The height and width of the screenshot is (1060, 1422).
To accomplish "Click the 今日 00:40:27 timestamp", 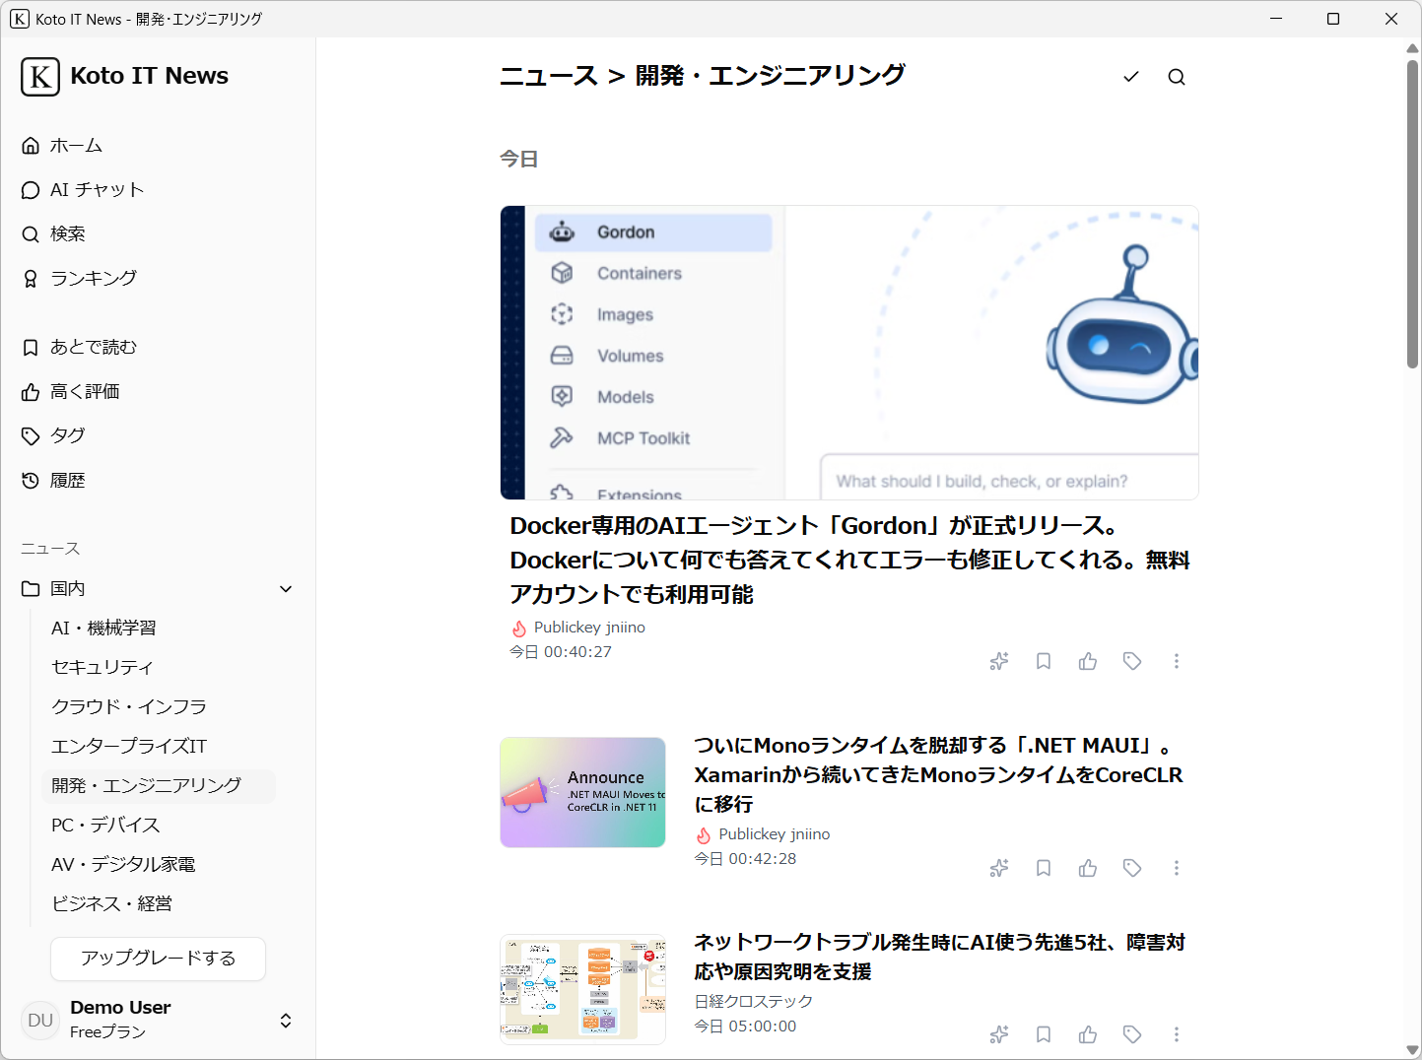I will pyautogui.click(x=561, y=652).
